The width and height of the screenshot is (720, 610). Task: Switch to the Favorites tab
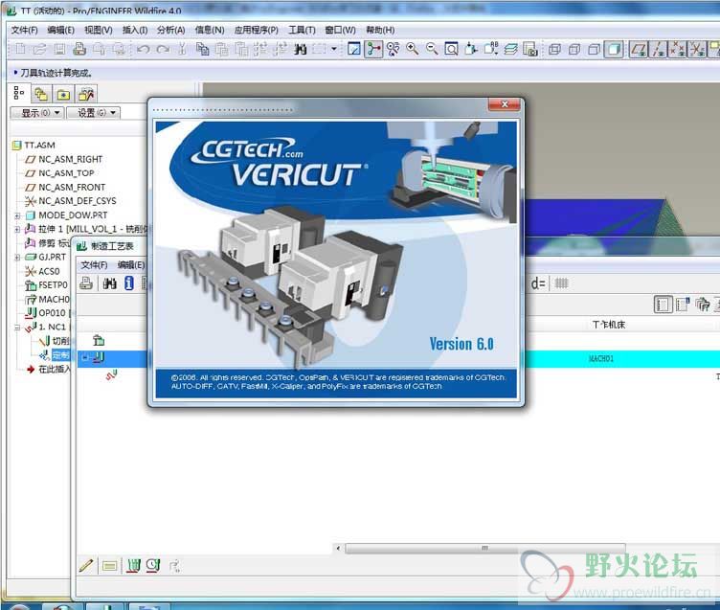[x=63, y=94]
